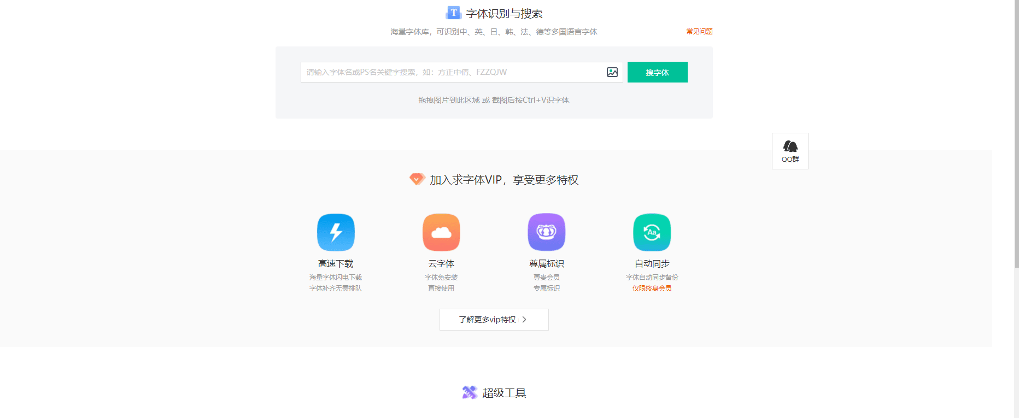Image resolution: width=1019 pixels, height=418 pixels.
Task: Click the 自动同步 sync icon
Action: click(x=652, y=232)
